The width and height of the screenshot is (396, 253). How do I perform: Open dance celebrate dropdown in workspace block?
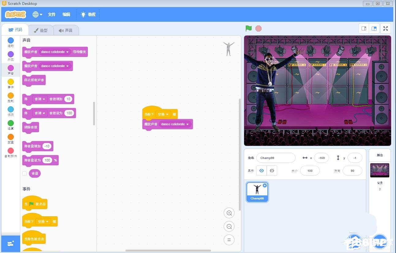(175, 124)
